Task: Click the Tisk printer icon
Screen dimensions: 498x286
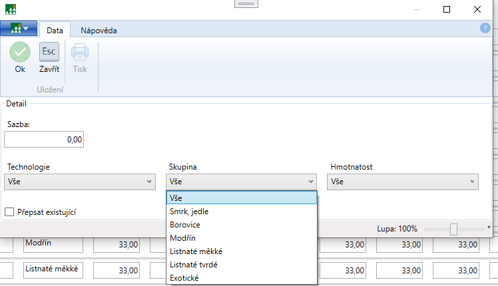Action: pos(80,52)
